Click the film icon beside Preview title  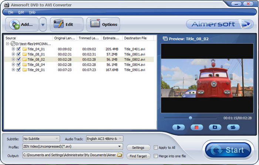point(165,39)
